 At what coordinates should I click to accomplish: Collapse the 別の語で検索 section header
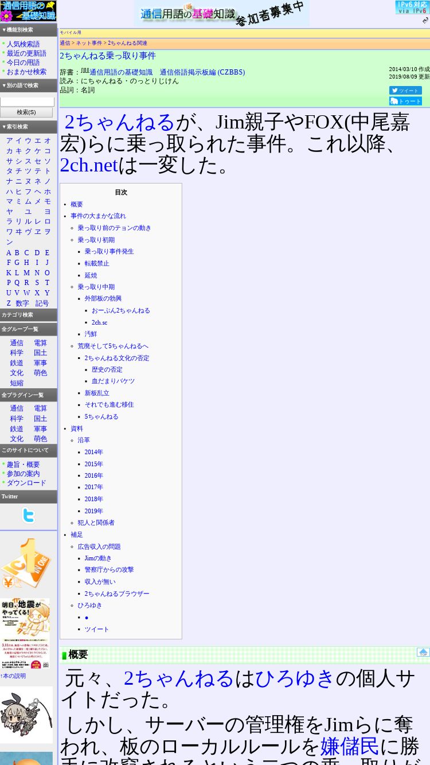pos(28,85)
